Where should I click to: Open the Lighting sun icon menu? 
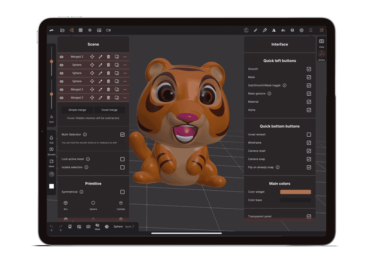coord(90,30)
